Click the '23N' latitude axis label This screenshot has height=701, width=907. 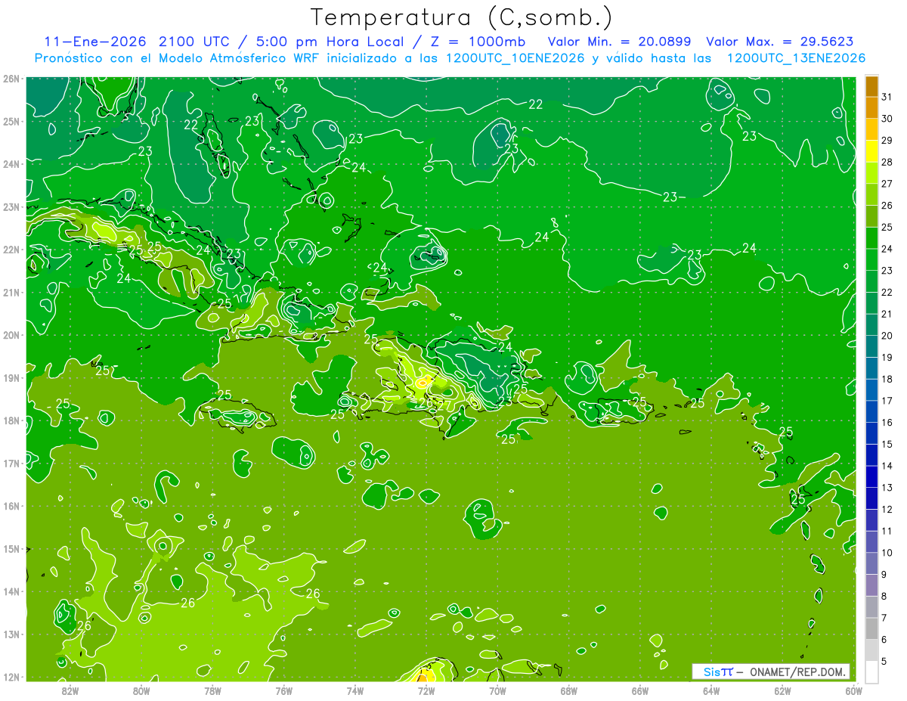point(11,206)
